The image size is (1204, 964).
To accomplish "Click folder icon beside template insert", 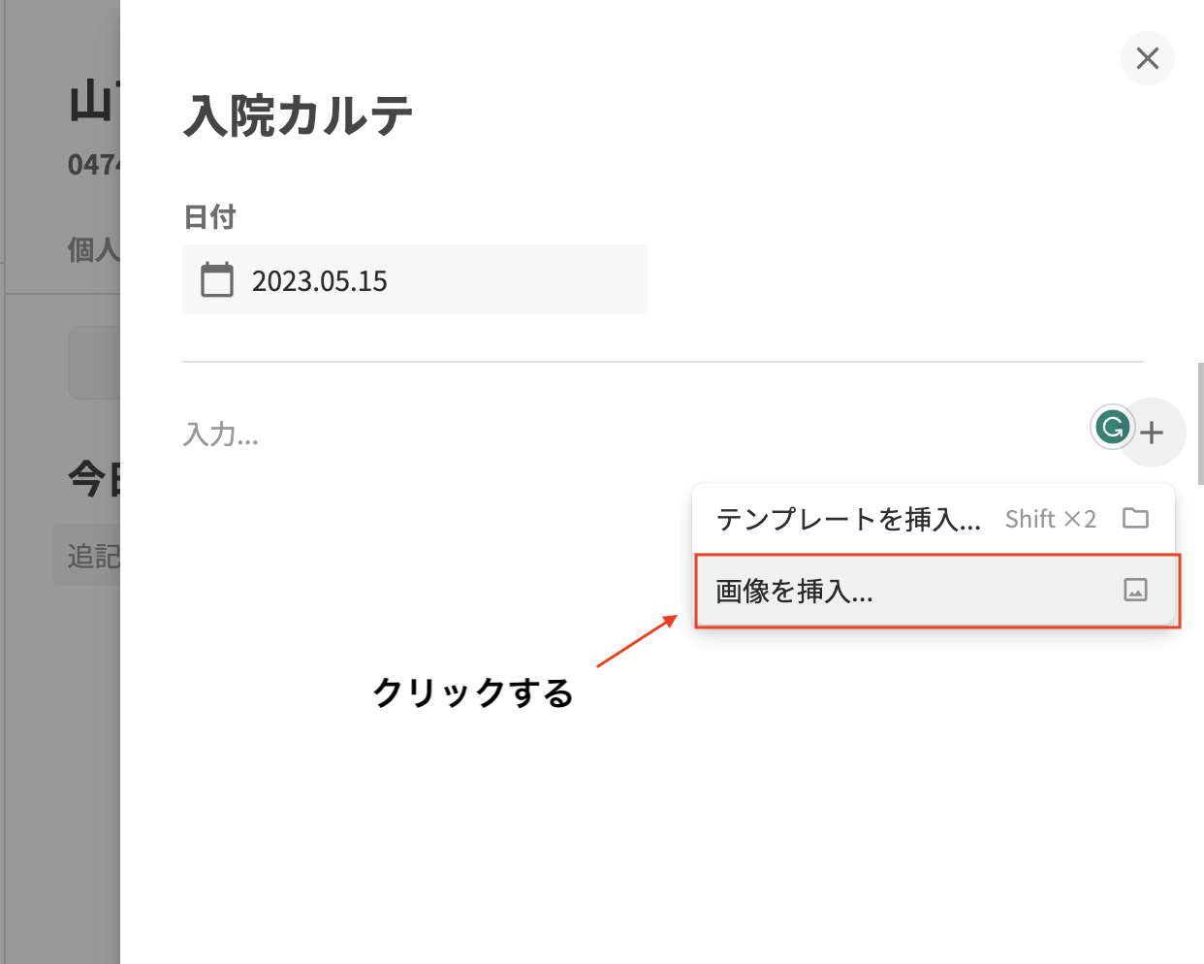I will (1135, 519).
